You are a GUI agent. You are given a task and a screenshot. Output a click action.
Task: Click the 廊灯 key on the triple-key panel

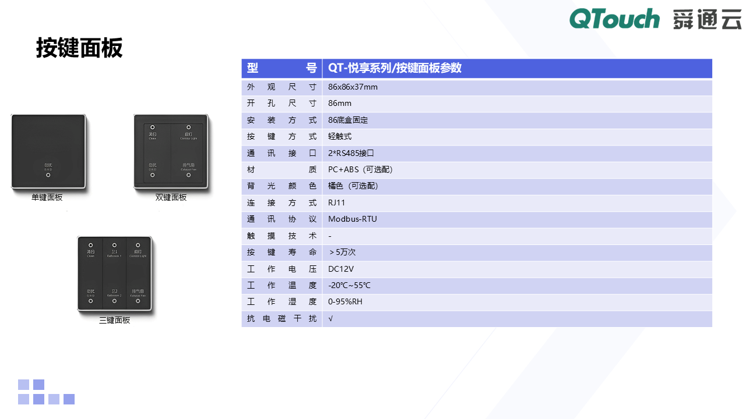(x=138, y=253)
